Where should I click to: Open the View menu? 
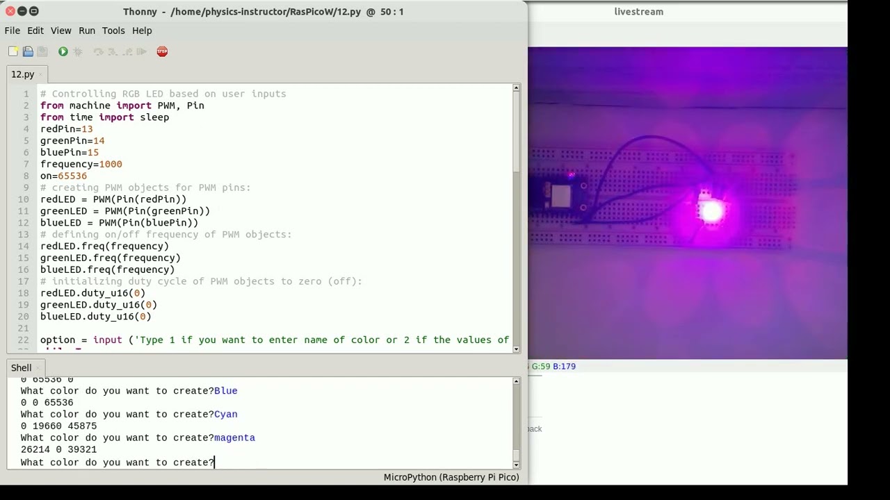coord(60,31)
